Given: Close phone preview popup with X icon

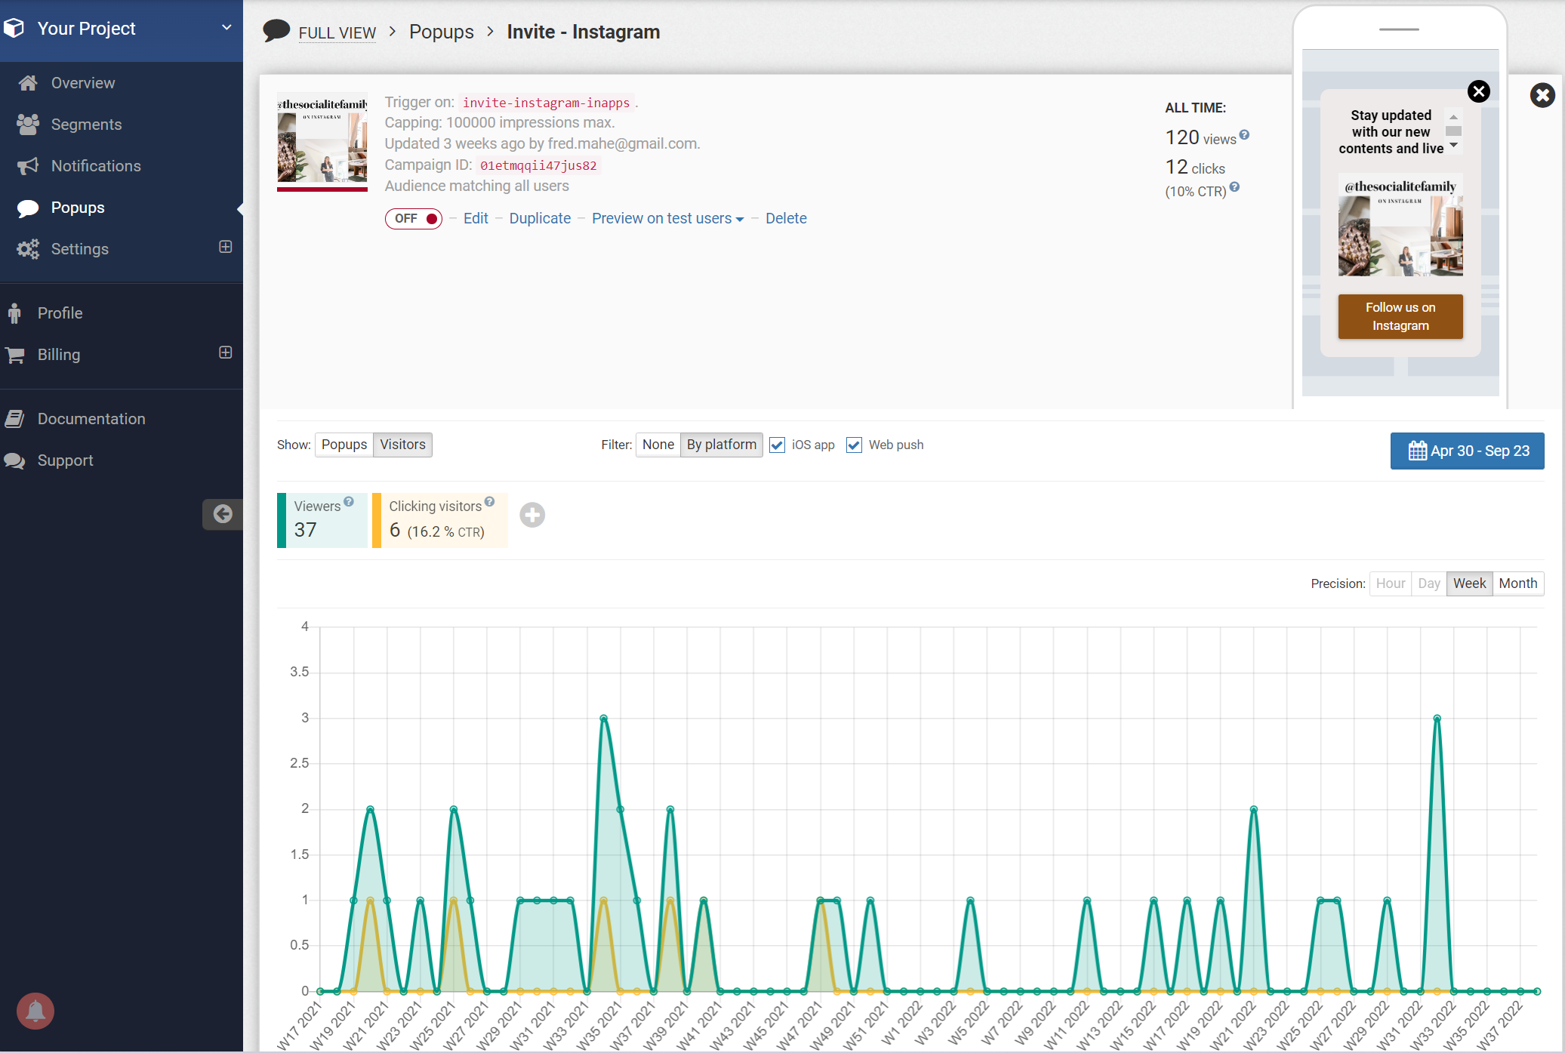Looking at the screenshot, I should click(1478, 91).
